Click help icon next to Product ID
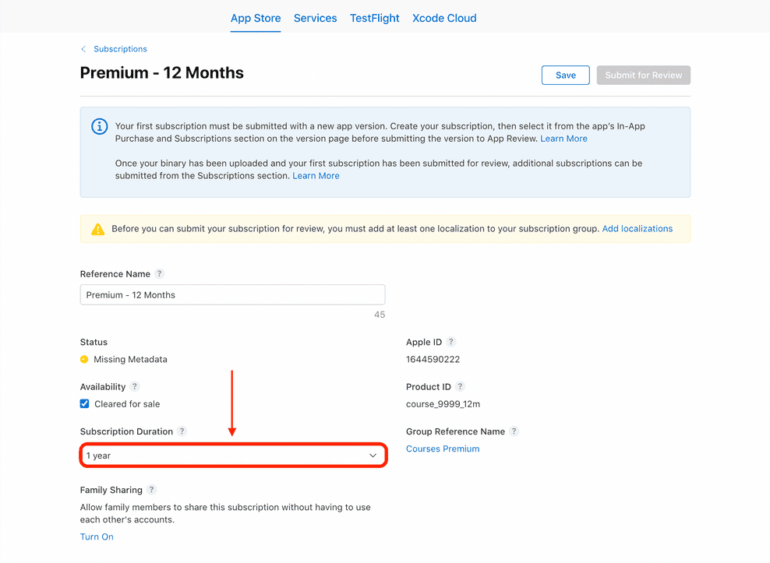The height and width of the screenshot is (563, 770). click(460, 387)
